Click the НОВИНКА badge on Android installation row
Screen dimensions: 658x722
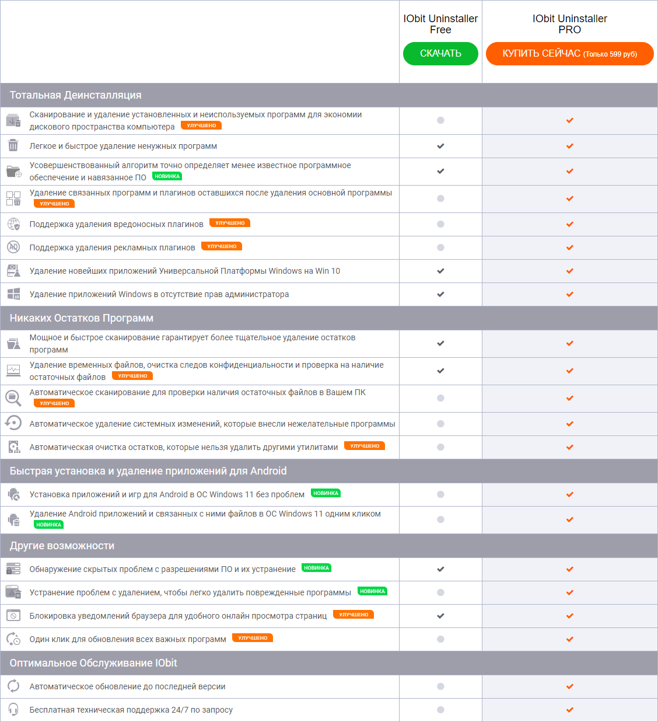[325, 493]
